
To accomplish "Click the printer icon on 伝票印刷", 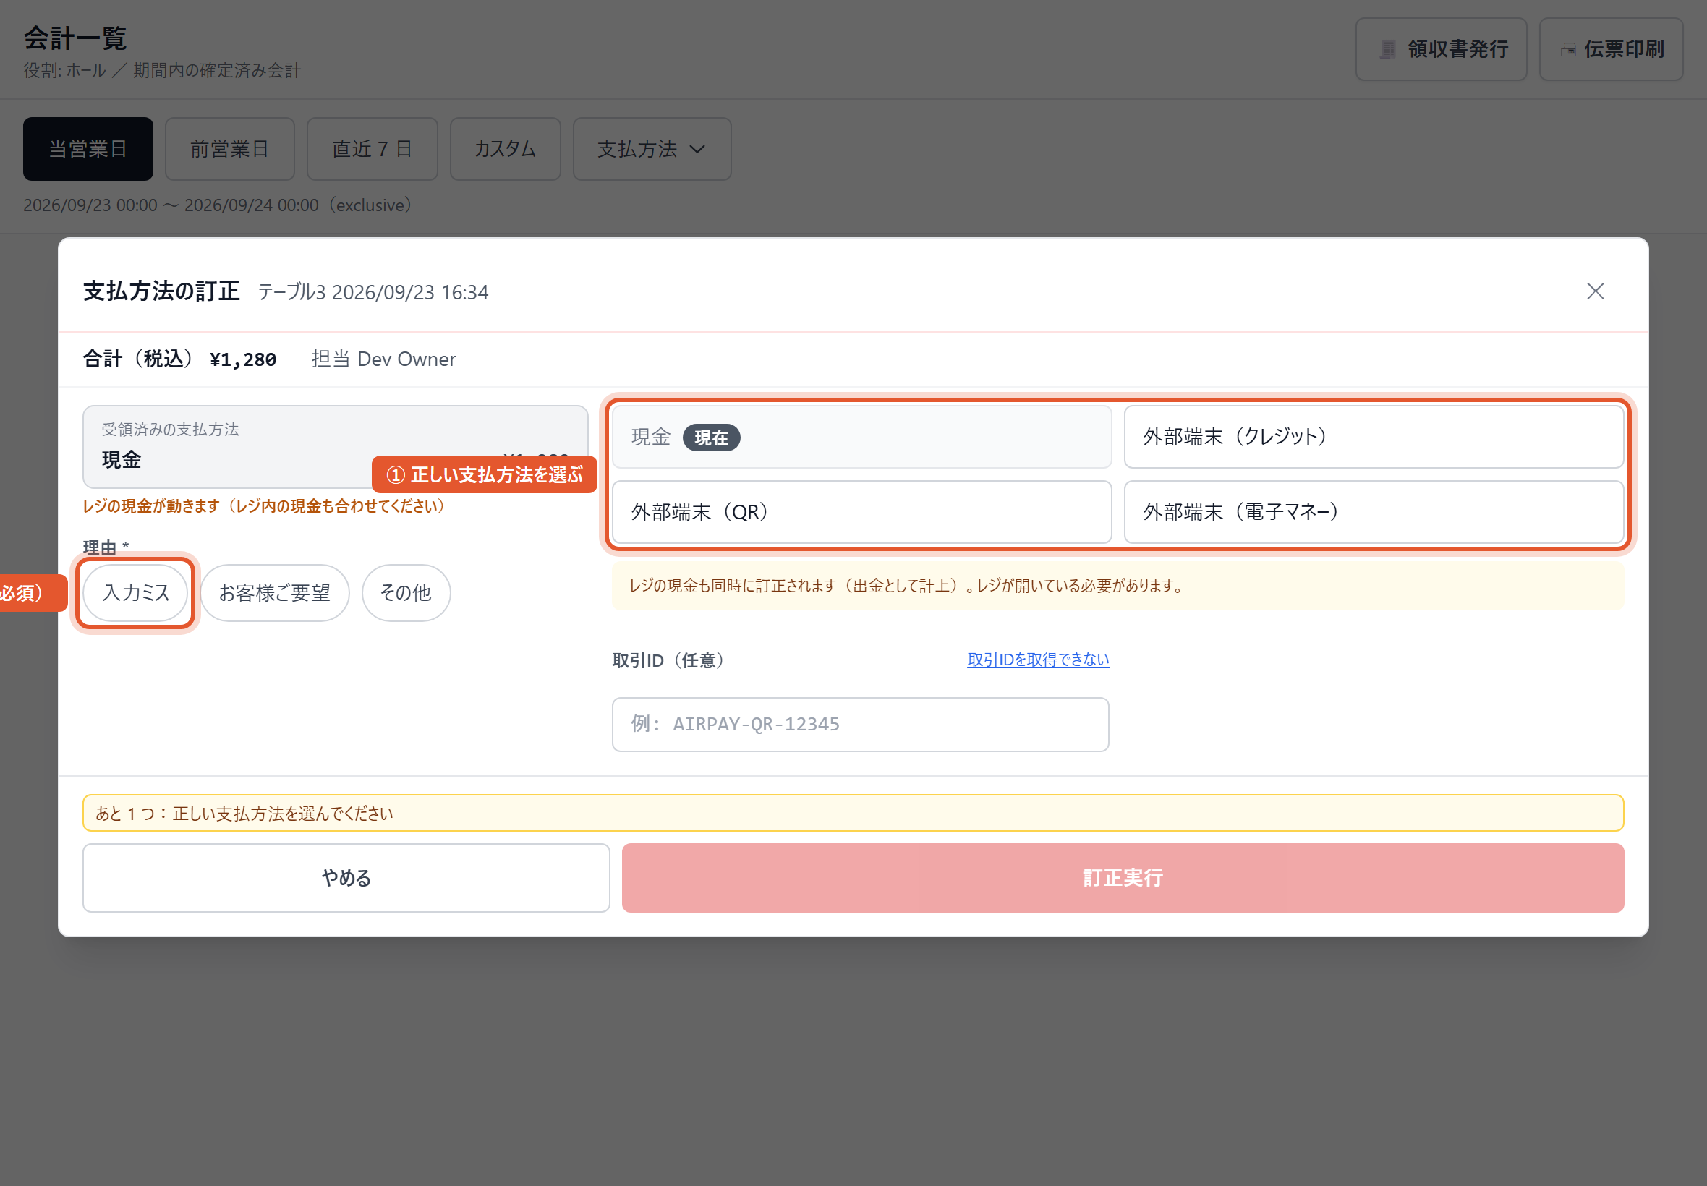I will [1568, 51].
